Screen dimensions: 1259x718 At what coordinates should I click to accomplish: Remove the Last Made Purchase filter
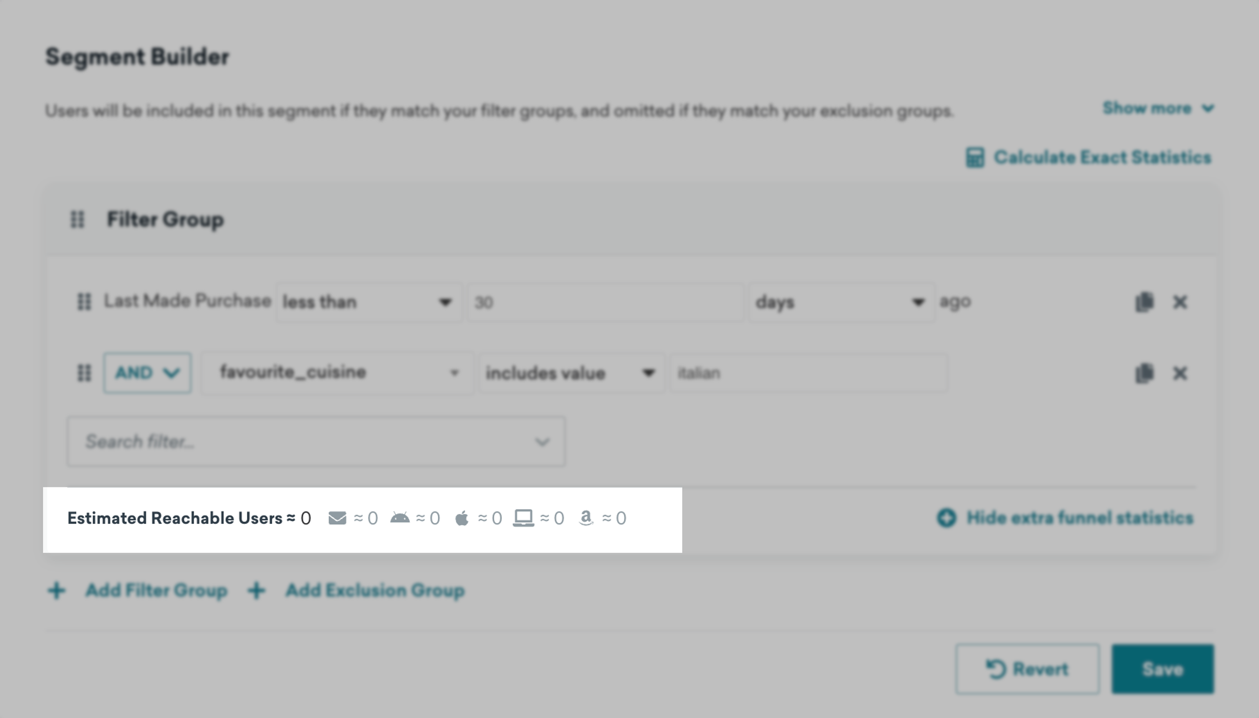[x=1180, y=302]
